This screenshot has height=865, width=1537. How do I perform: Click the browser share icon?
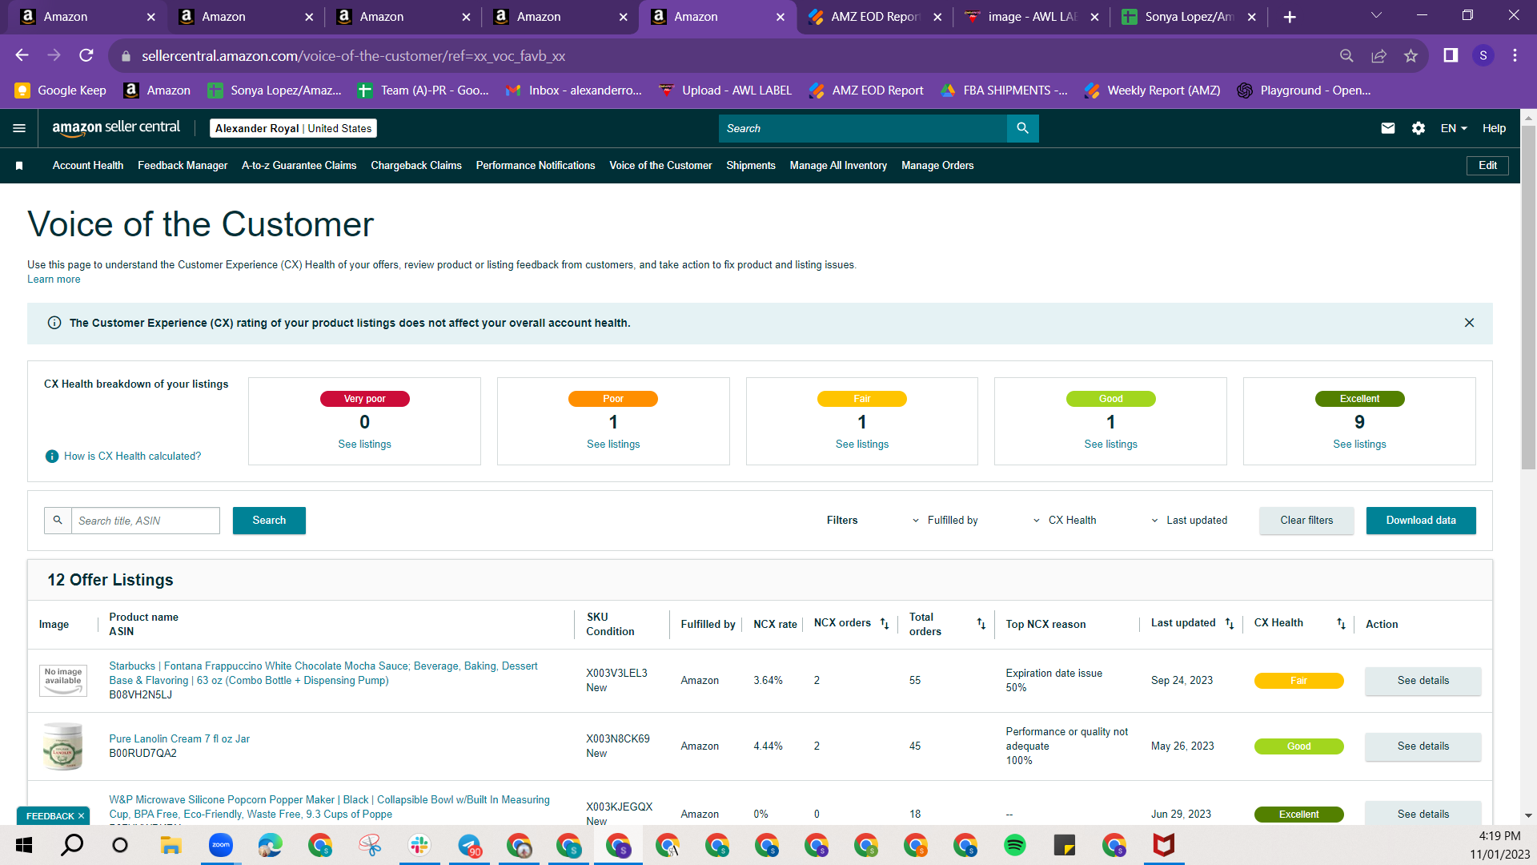click(x=1378, y=55)
